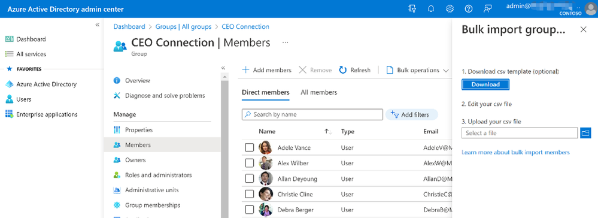598x218 pixels.
Task: Open the feedback icon in header
Action: pyautogui.click(x=487, y=9)
